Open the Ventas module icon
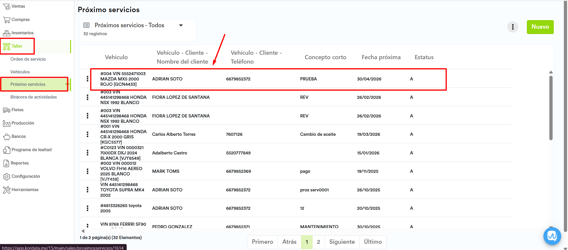Image resolution: width=568 pixels, height=250 pixels. [7, 6]
